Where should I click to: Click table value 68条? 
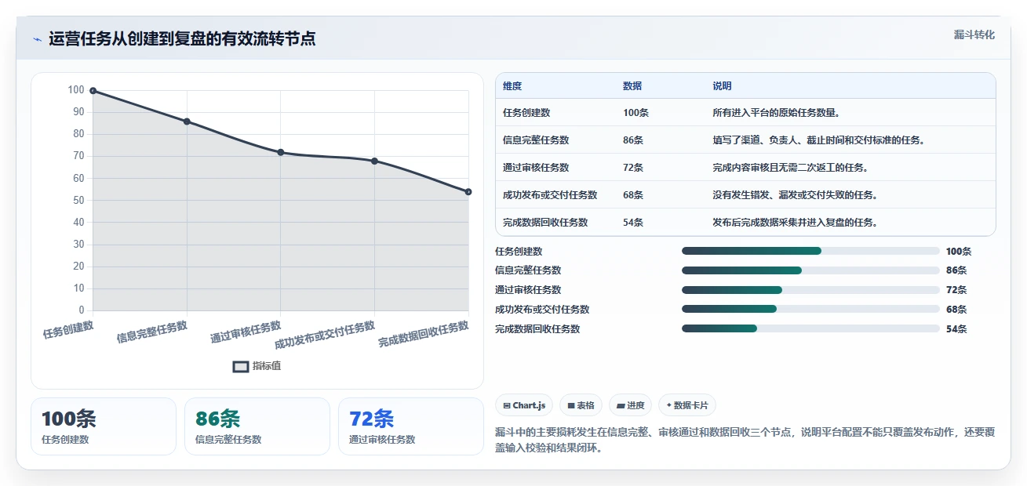click(x=633, y=195)
